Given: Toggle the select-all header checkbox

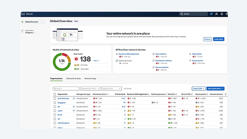Looking at the screenshot, I should (55, 94).
